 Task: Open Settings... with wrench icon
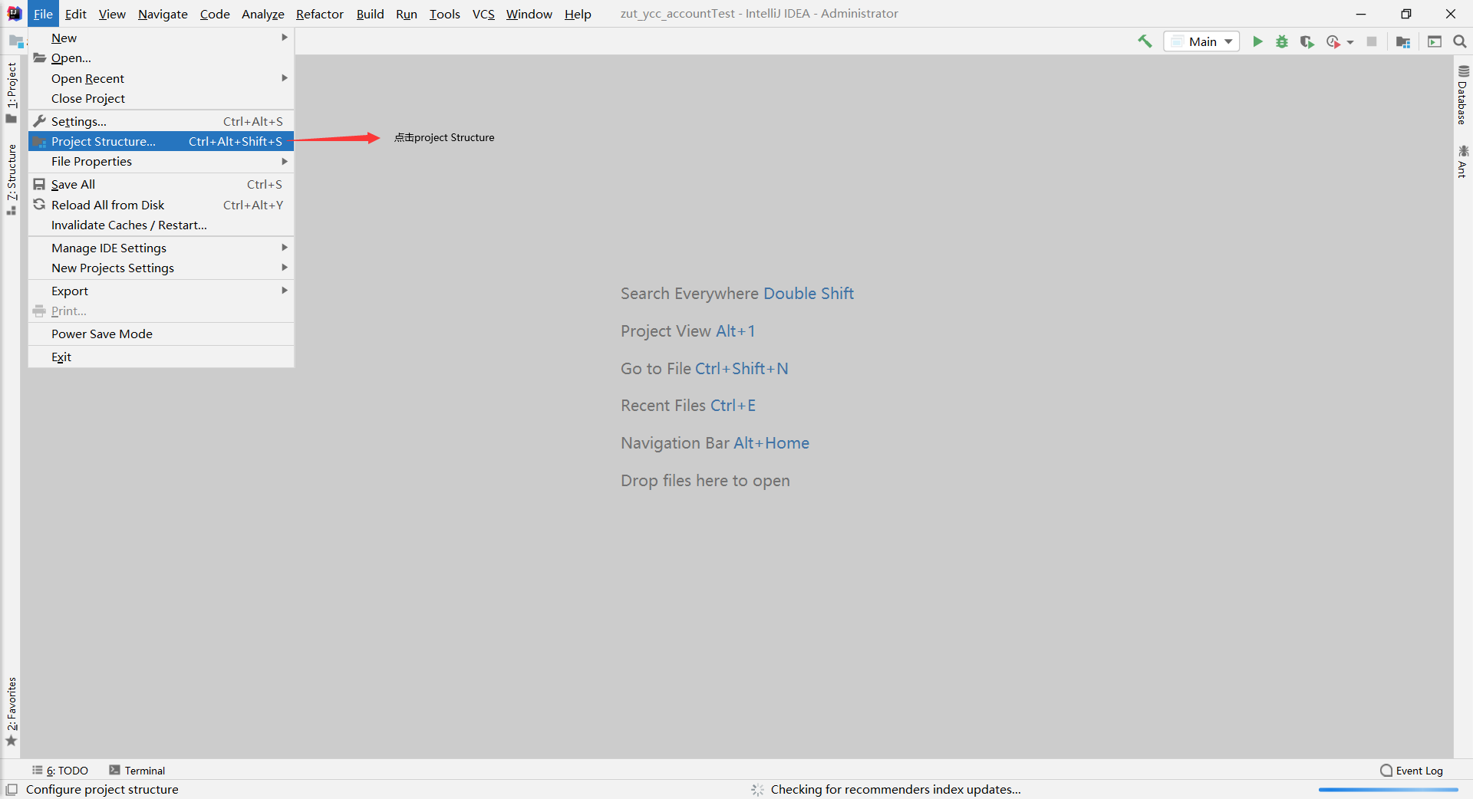(161, 121)
